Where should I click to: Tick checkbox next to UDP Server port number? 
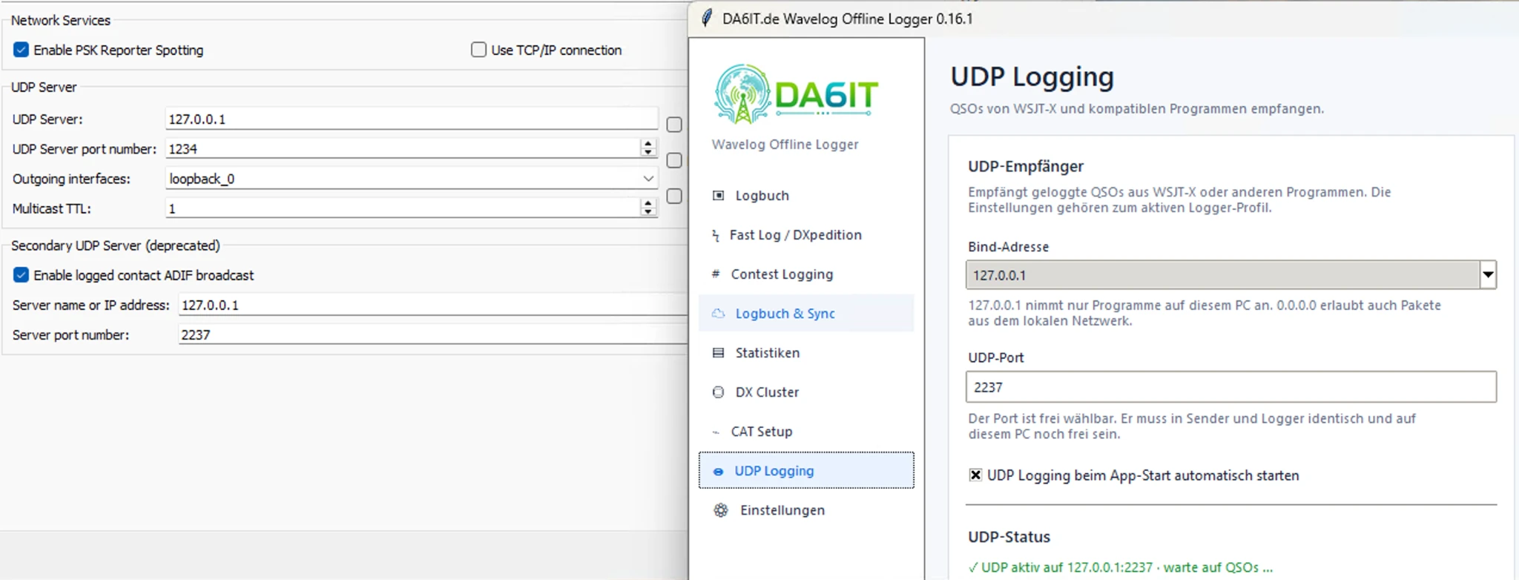673,160
